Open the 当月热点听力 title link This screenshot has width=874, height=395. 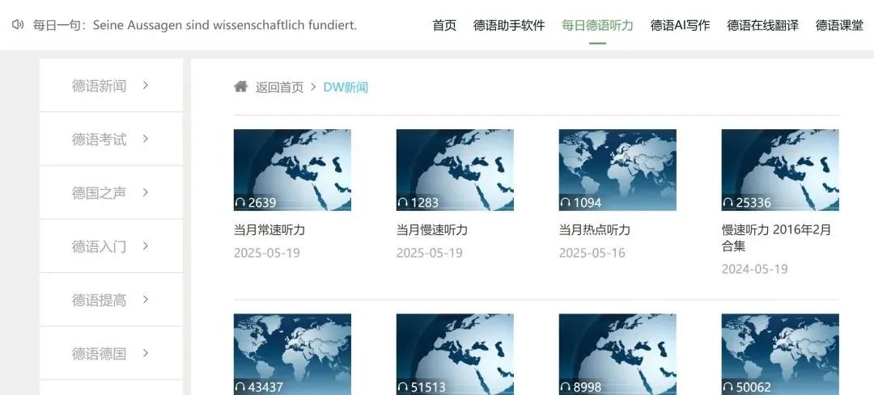595,229
